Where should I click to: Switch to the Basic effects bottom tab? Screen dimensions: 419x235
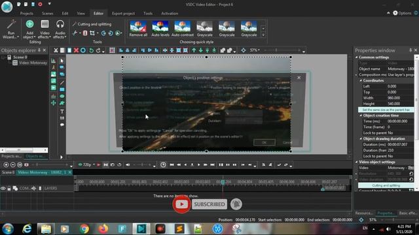click(408, 213)
